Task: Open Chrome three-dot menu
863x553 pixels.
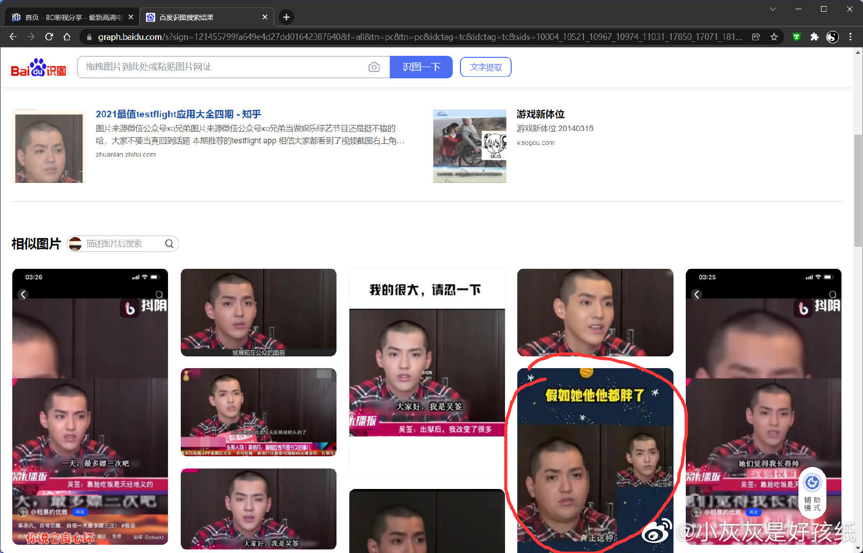Action: point(850,37)
